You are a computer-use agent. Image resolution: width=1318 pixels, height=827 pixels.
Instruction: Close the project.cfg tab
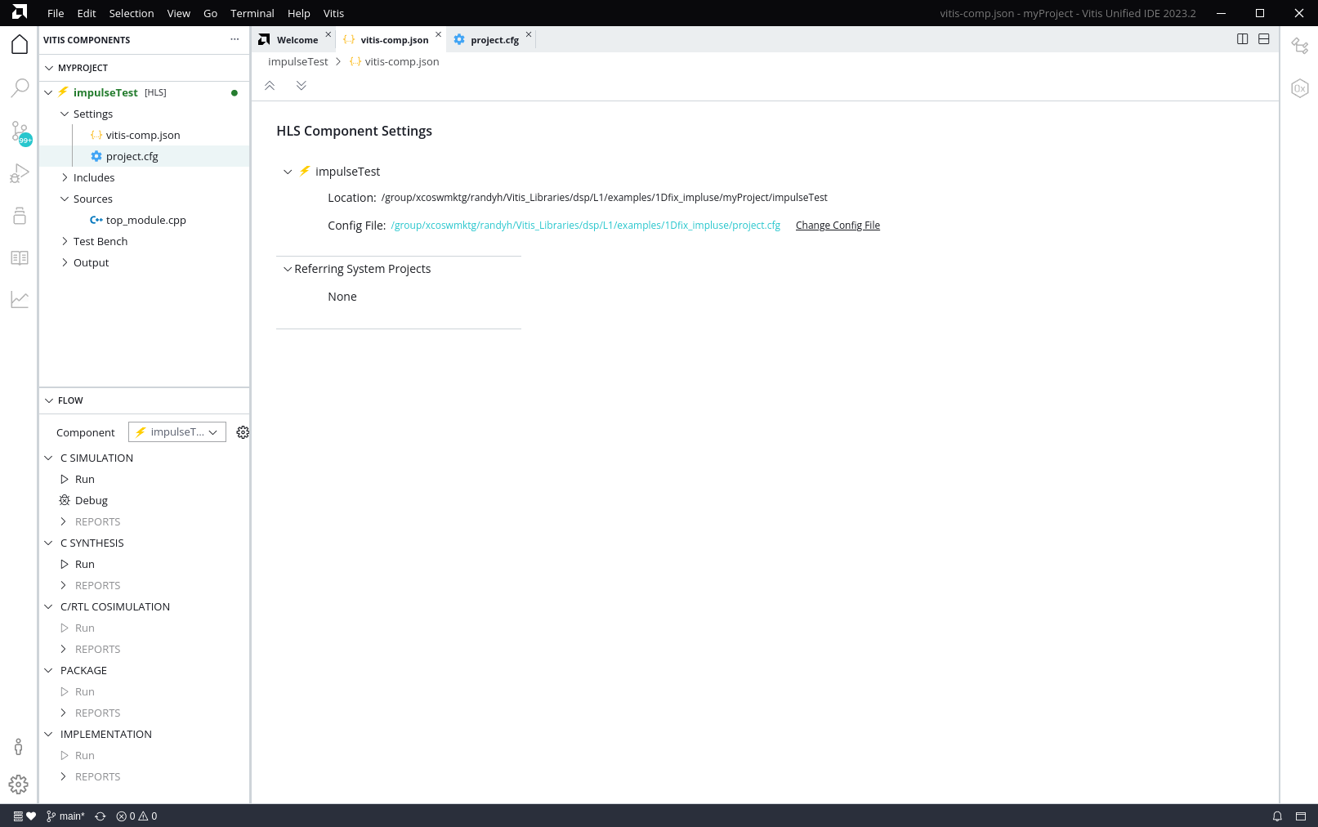(x=529, y=34)
